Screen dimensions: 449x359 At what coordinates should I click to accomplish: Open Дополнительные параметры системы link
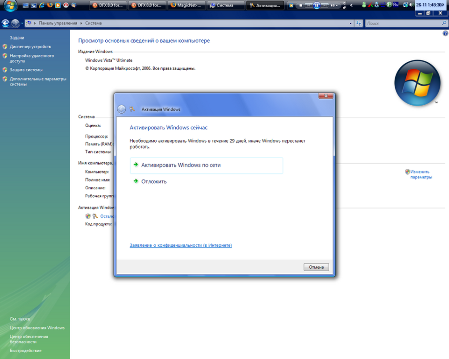[x=38, y=82]
